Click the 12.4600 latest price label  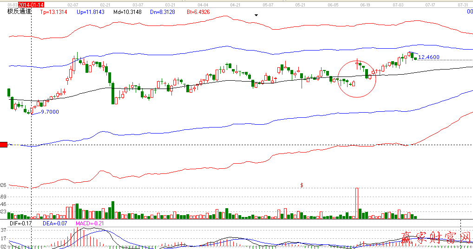pyautogui.click(x=428, y=57)
